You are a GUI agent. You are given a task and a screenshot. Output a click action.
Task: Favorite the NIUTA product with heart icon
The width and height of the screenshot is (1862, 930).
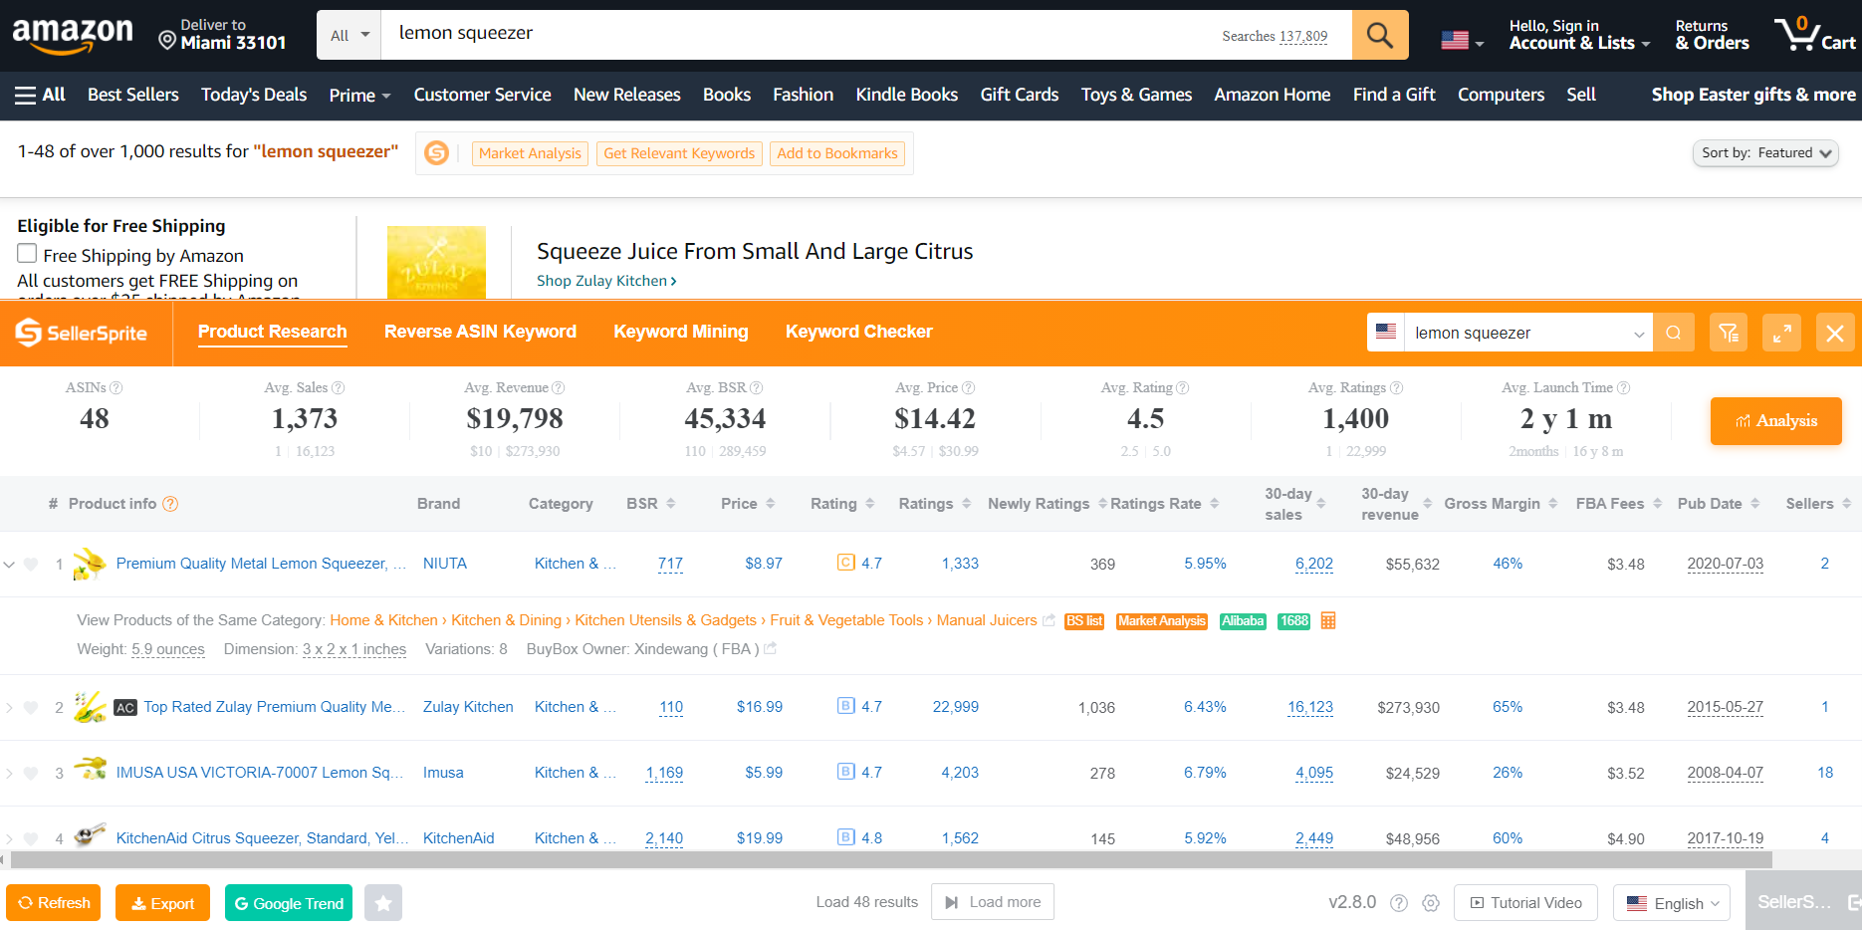click(31, 565)
